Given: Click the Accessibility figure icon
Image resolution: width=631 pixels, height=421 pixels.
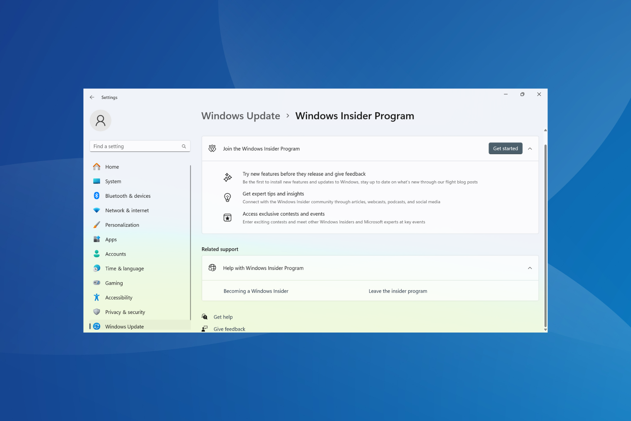Looking at the screenshot, I should tap(97, 297).
